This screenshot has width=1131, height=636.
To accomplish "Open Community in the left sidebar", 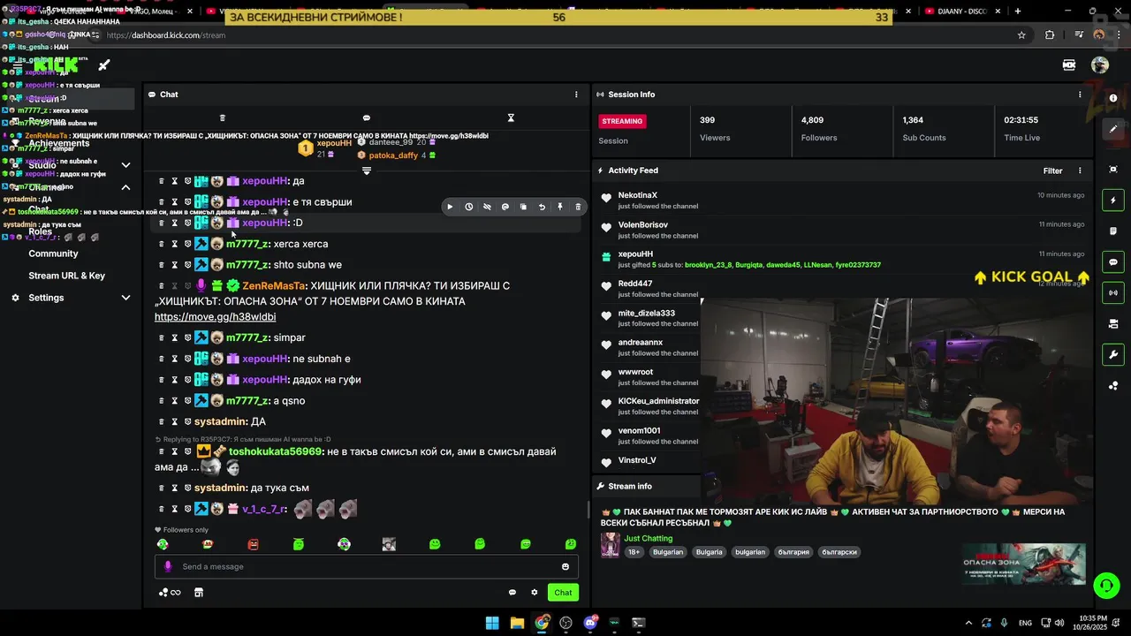I will click(53, 254).
